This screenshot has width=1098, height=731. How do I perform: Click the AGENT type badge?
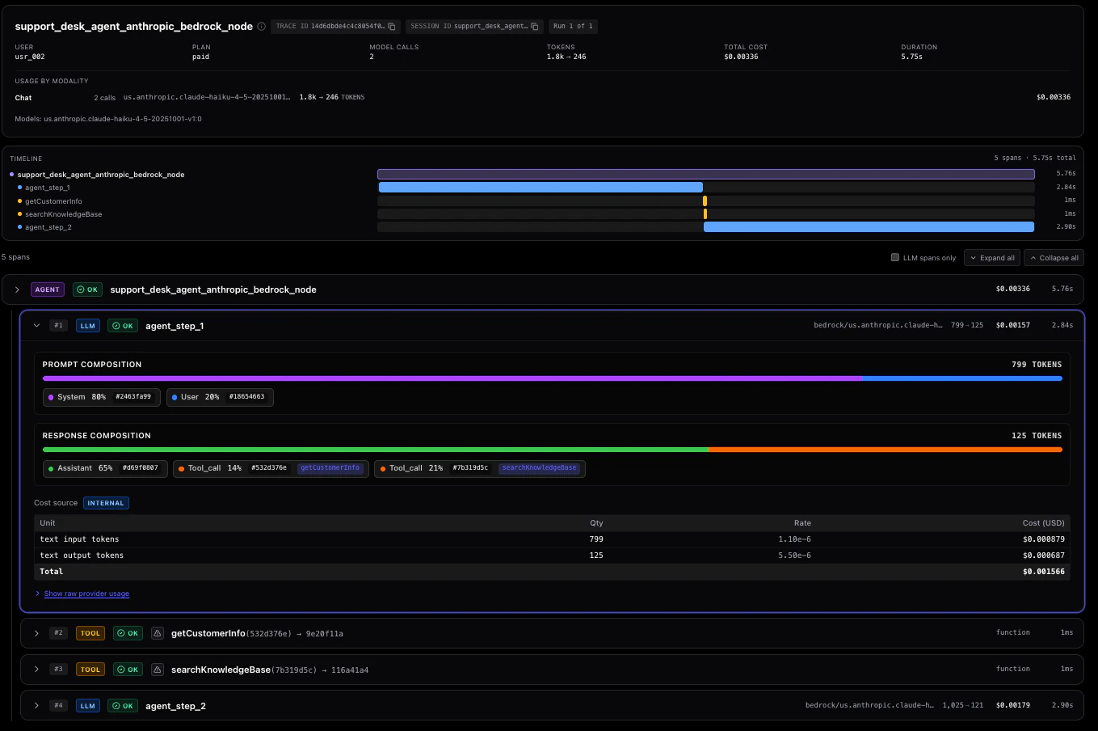tap(47, 289)
